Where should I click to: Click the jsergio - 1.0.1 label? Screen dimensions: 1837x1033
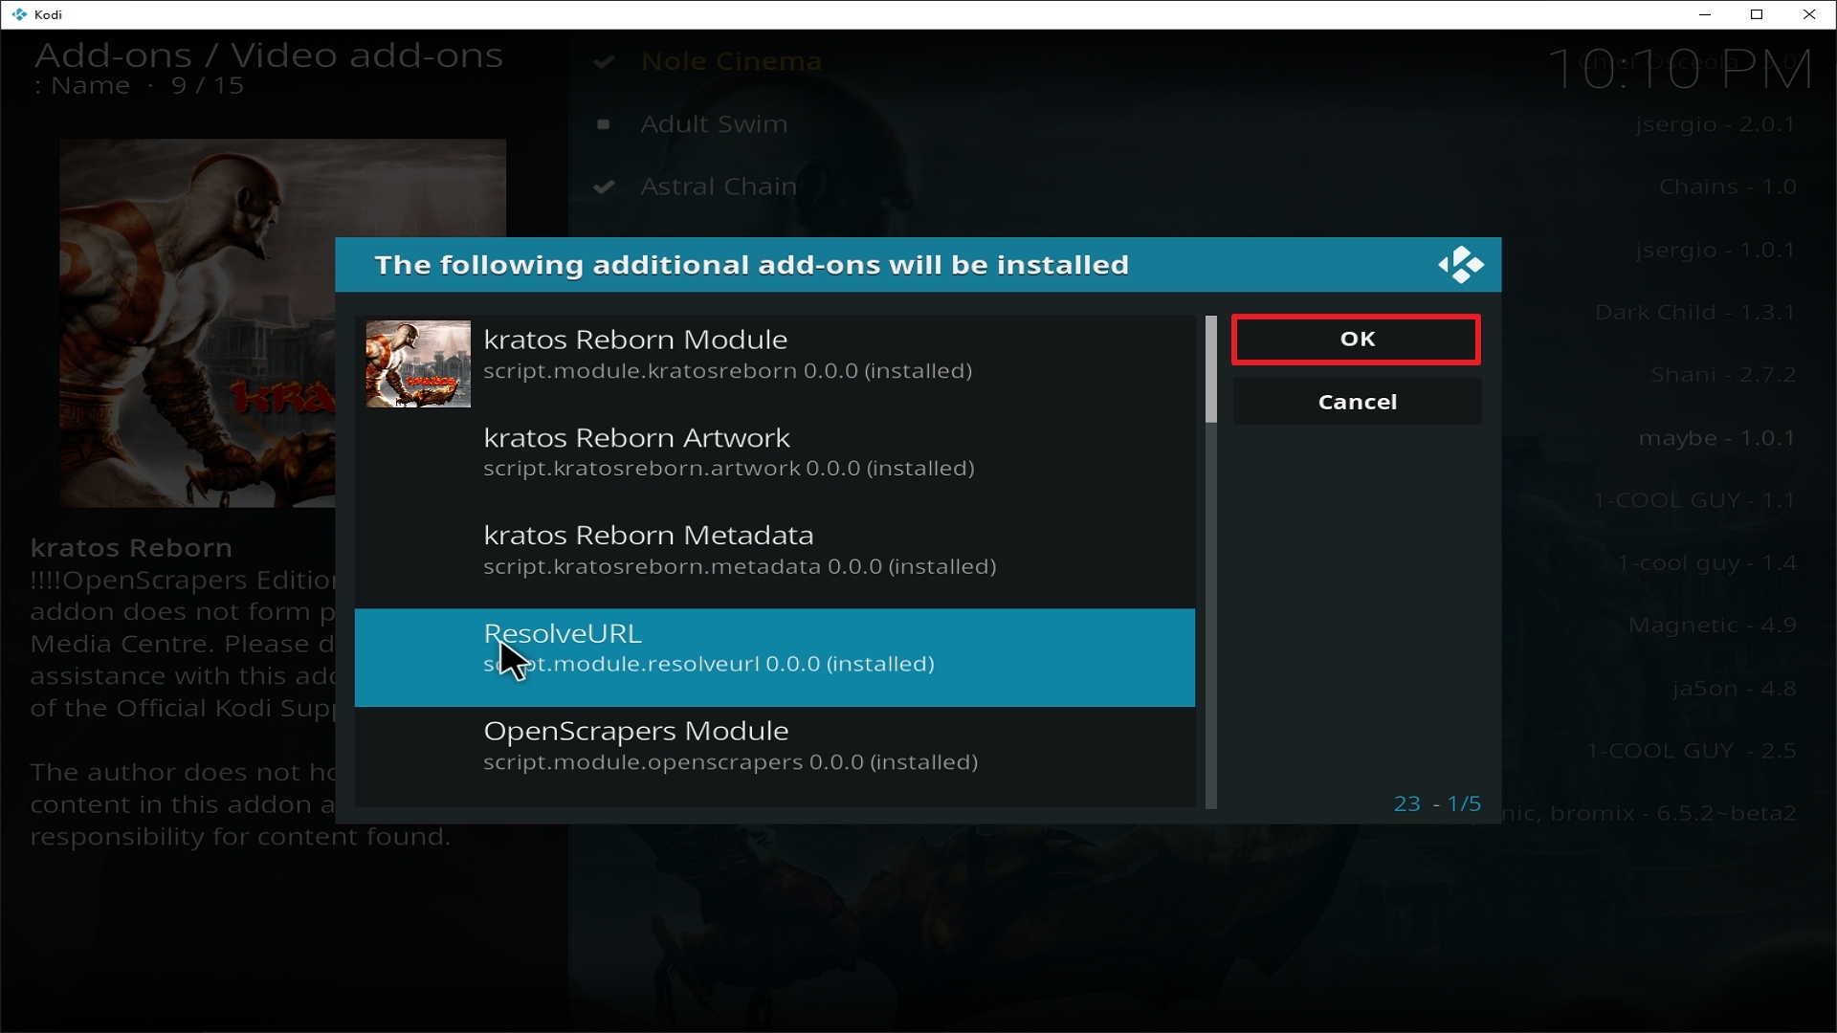1715,251
